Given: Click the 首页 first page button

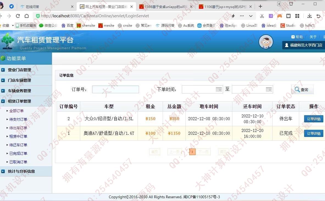Looking at the screenshot, I should (x=155, y=152).
